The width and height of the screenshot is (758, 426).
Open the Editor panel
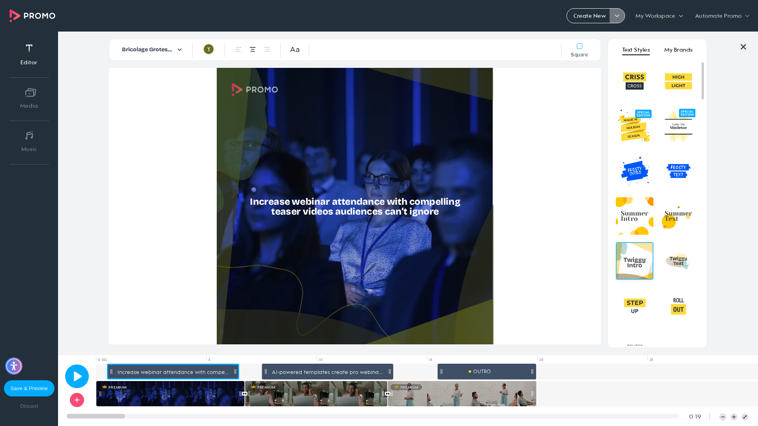tap(29, 54)
